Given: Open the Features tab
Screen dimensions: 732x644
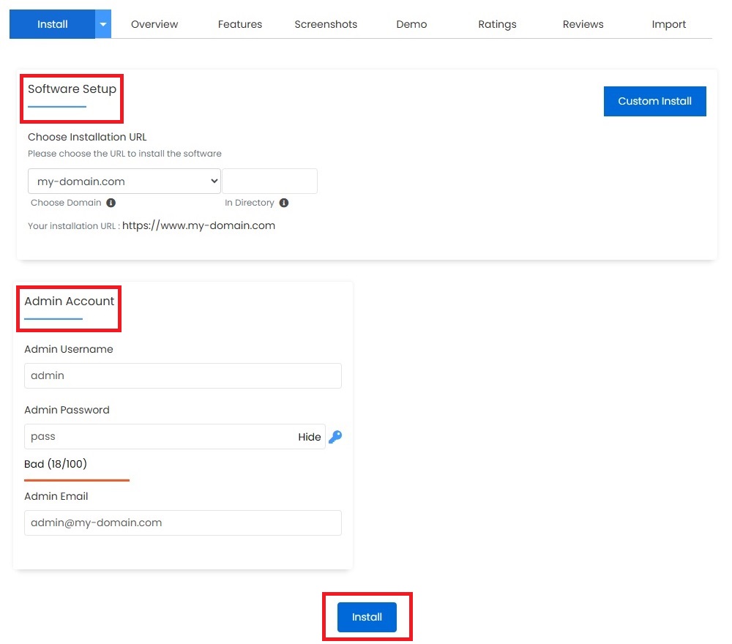Looking at the screenshot, I should point(240,24).
